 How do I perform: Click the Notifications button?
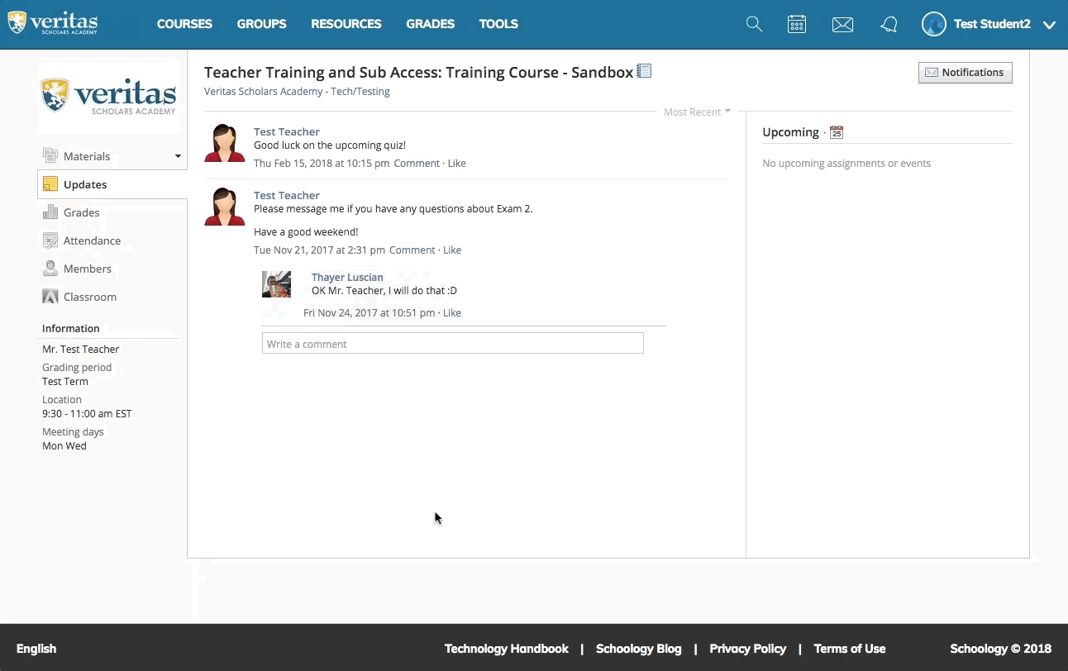[965, 73]
